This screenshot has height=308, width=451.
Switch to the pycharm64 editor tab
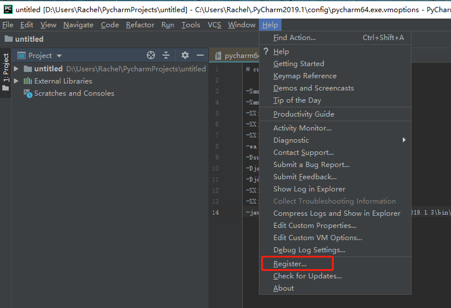pyautogui.click(x=234, y=56)
